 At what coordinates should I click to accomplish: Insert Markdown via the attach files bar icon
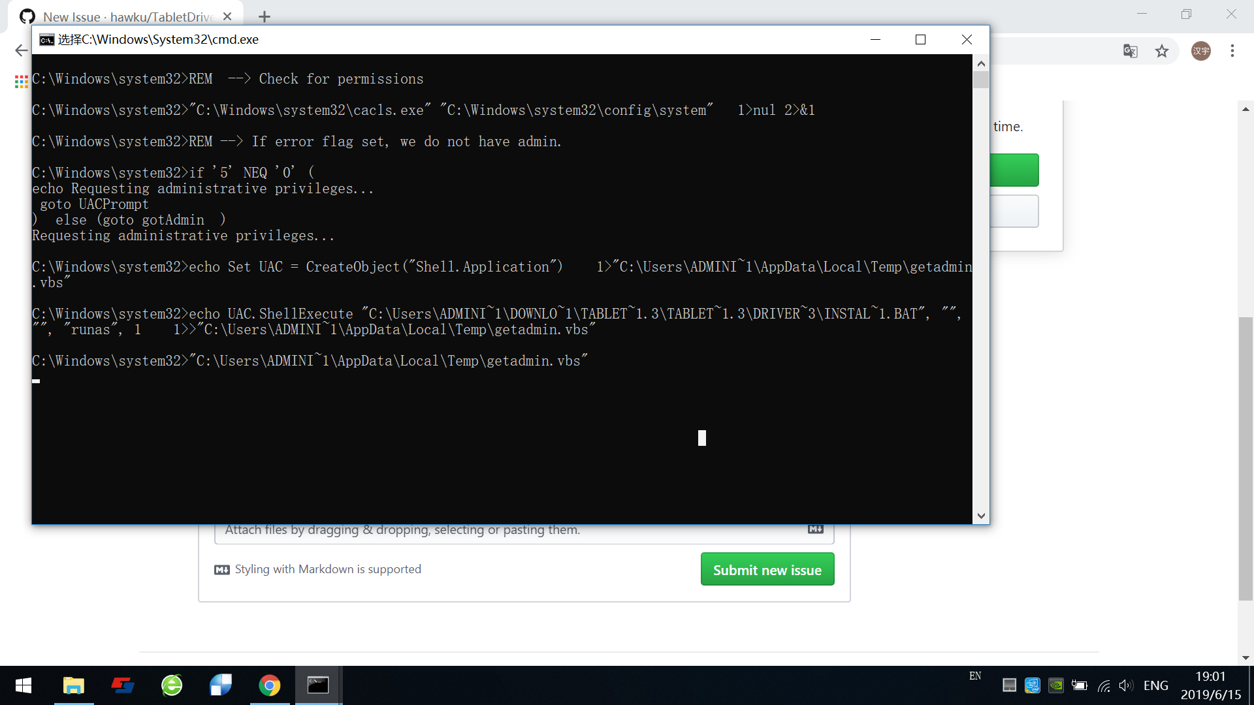point(816,529)
